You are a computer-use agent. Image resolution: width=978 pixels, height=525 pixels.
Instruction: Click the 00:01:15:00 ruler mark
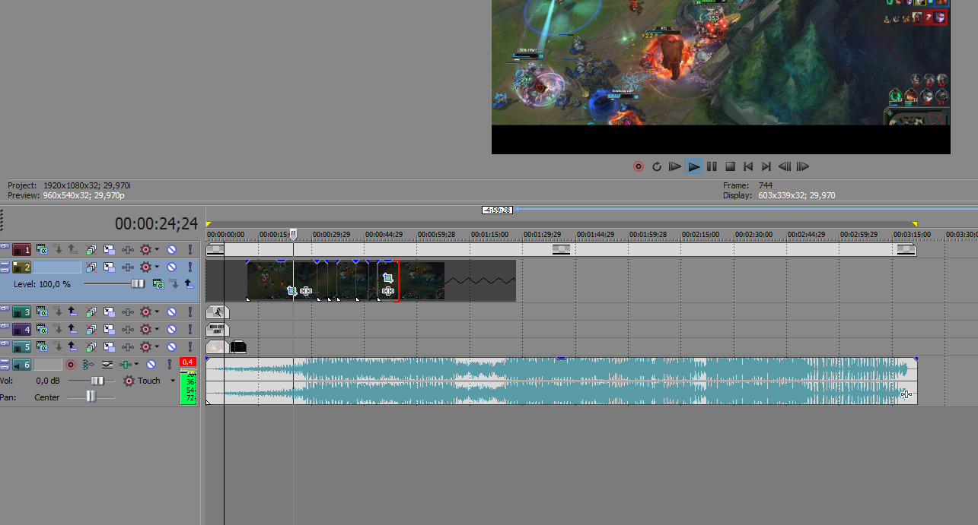point(490,235)
